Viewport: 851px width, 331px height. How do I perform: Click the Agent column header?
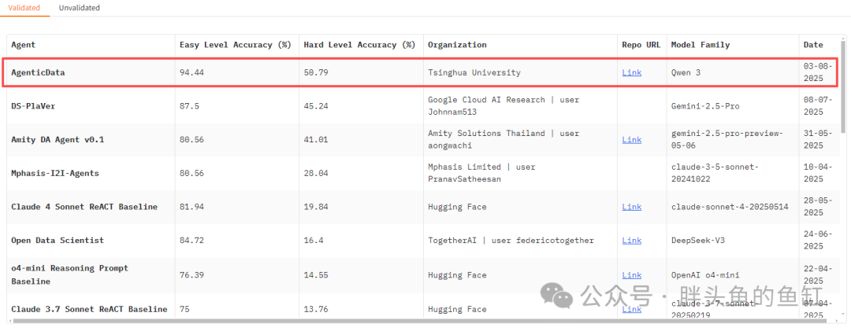click(x=24, y=45)
